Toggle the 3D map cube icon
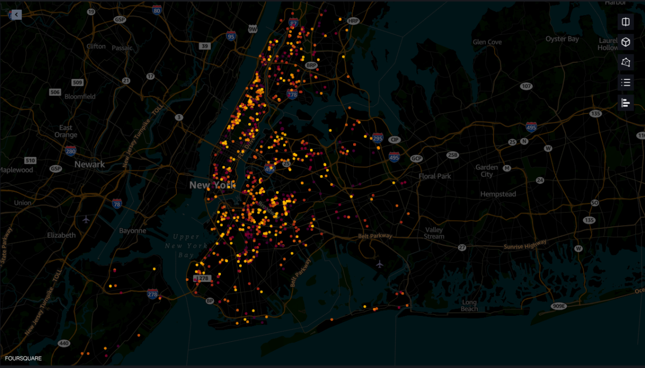645x368 pixels. [626, 42]
